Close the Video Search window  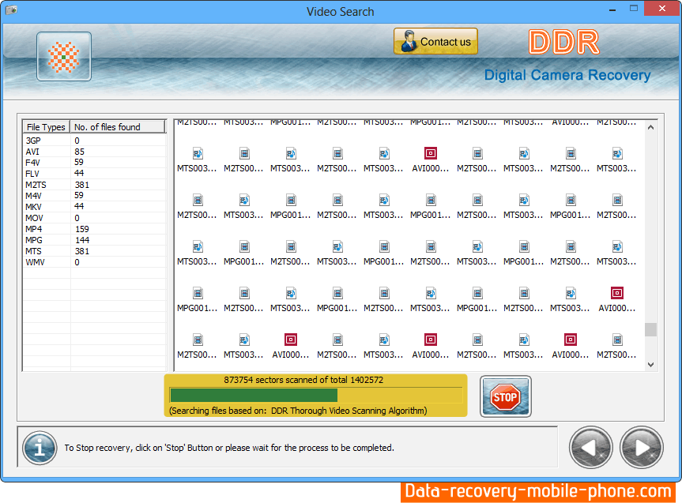(x=662, y=8)
